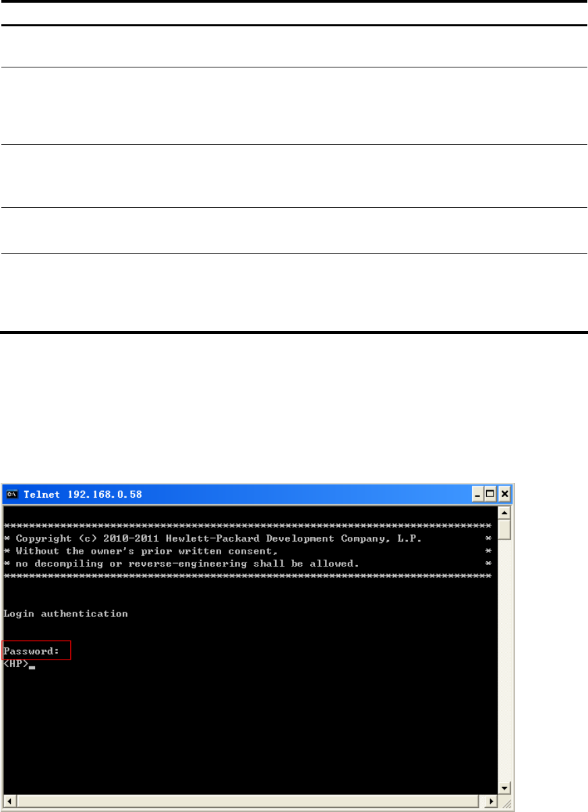This screenshot has height=812, width=588.
Task: Maximize the Telnet 192.168.0.58 window
Action: pos(491,494)
